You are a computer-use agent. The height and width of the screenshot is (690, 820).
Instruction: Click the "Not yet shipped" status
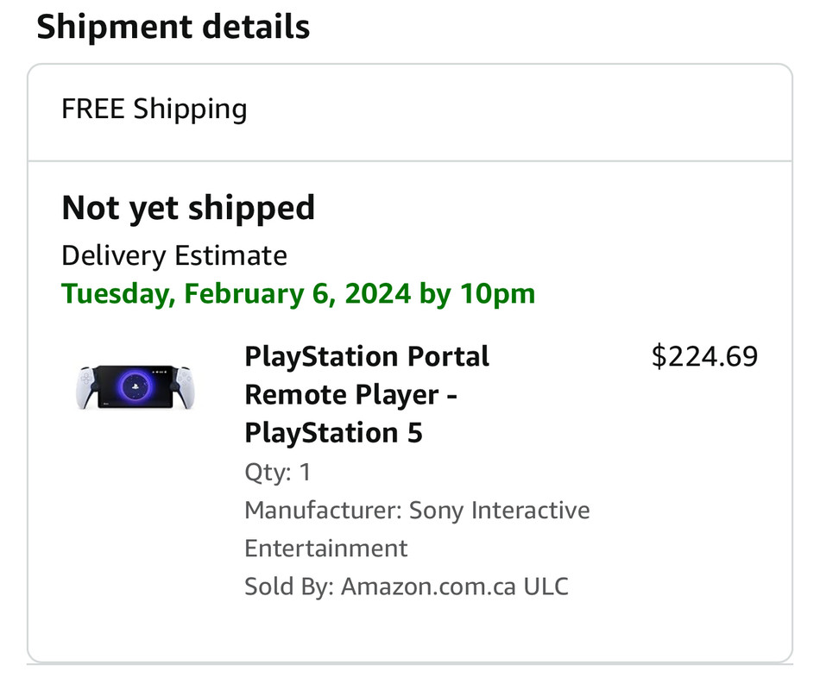pos(188,208)
